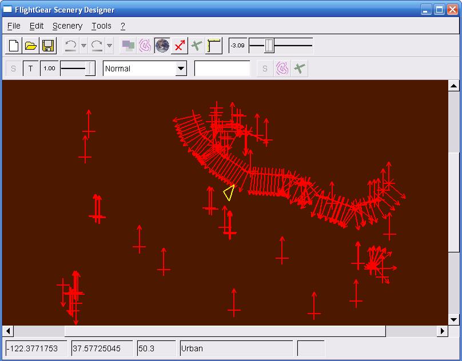The height and width of the screenshot is (361, 462).
Task: Toggle the T button in second toolbar
Action: [31, 69]
